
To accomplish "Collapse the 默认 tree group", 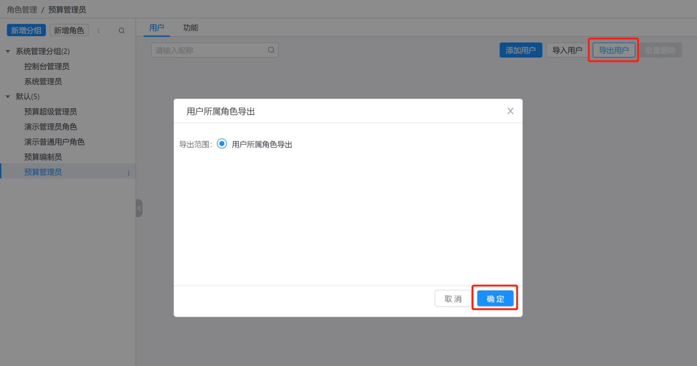I will 8,97.
